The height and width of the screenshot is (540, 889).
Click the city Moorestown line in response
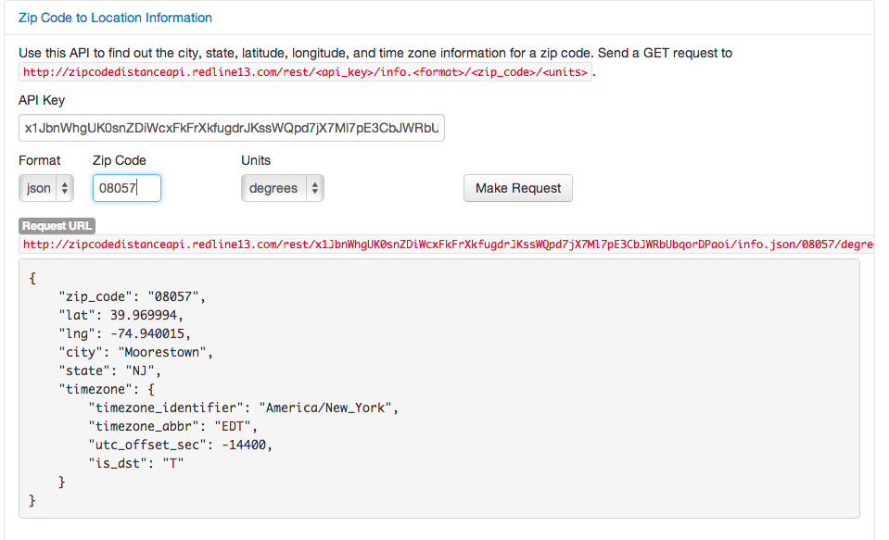(136, 352)
